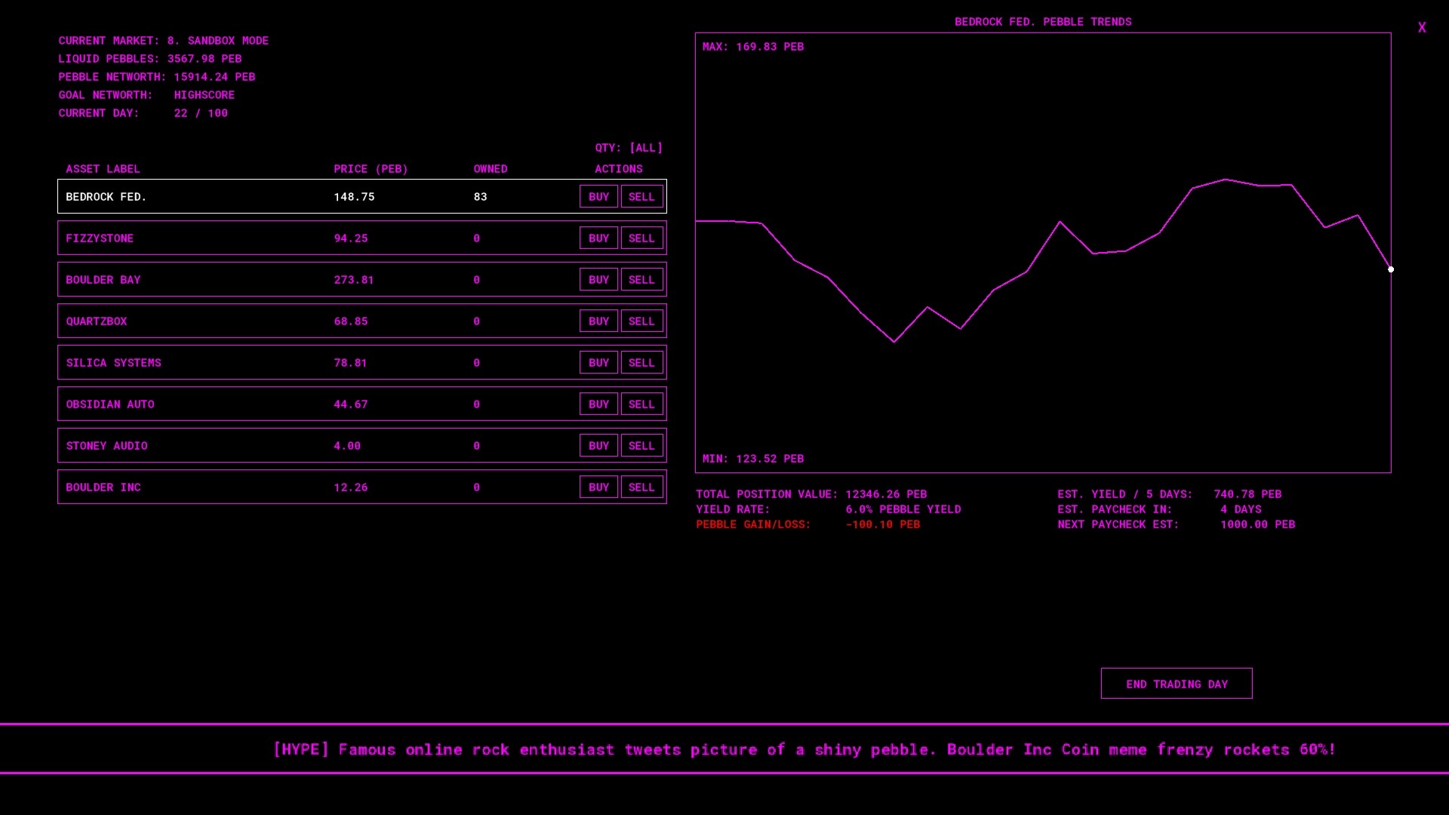The width and height of the screenshot is (1449, 815).
Task: Sell Stoney Audio asset
Action: [x=641, y=445]
